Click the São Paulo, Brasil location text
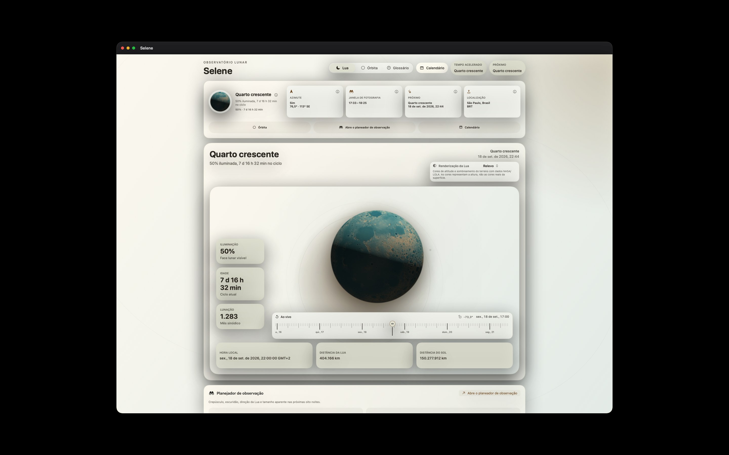Image resolution: width=729 pixels, height=455 pixels. coord(478,103)
